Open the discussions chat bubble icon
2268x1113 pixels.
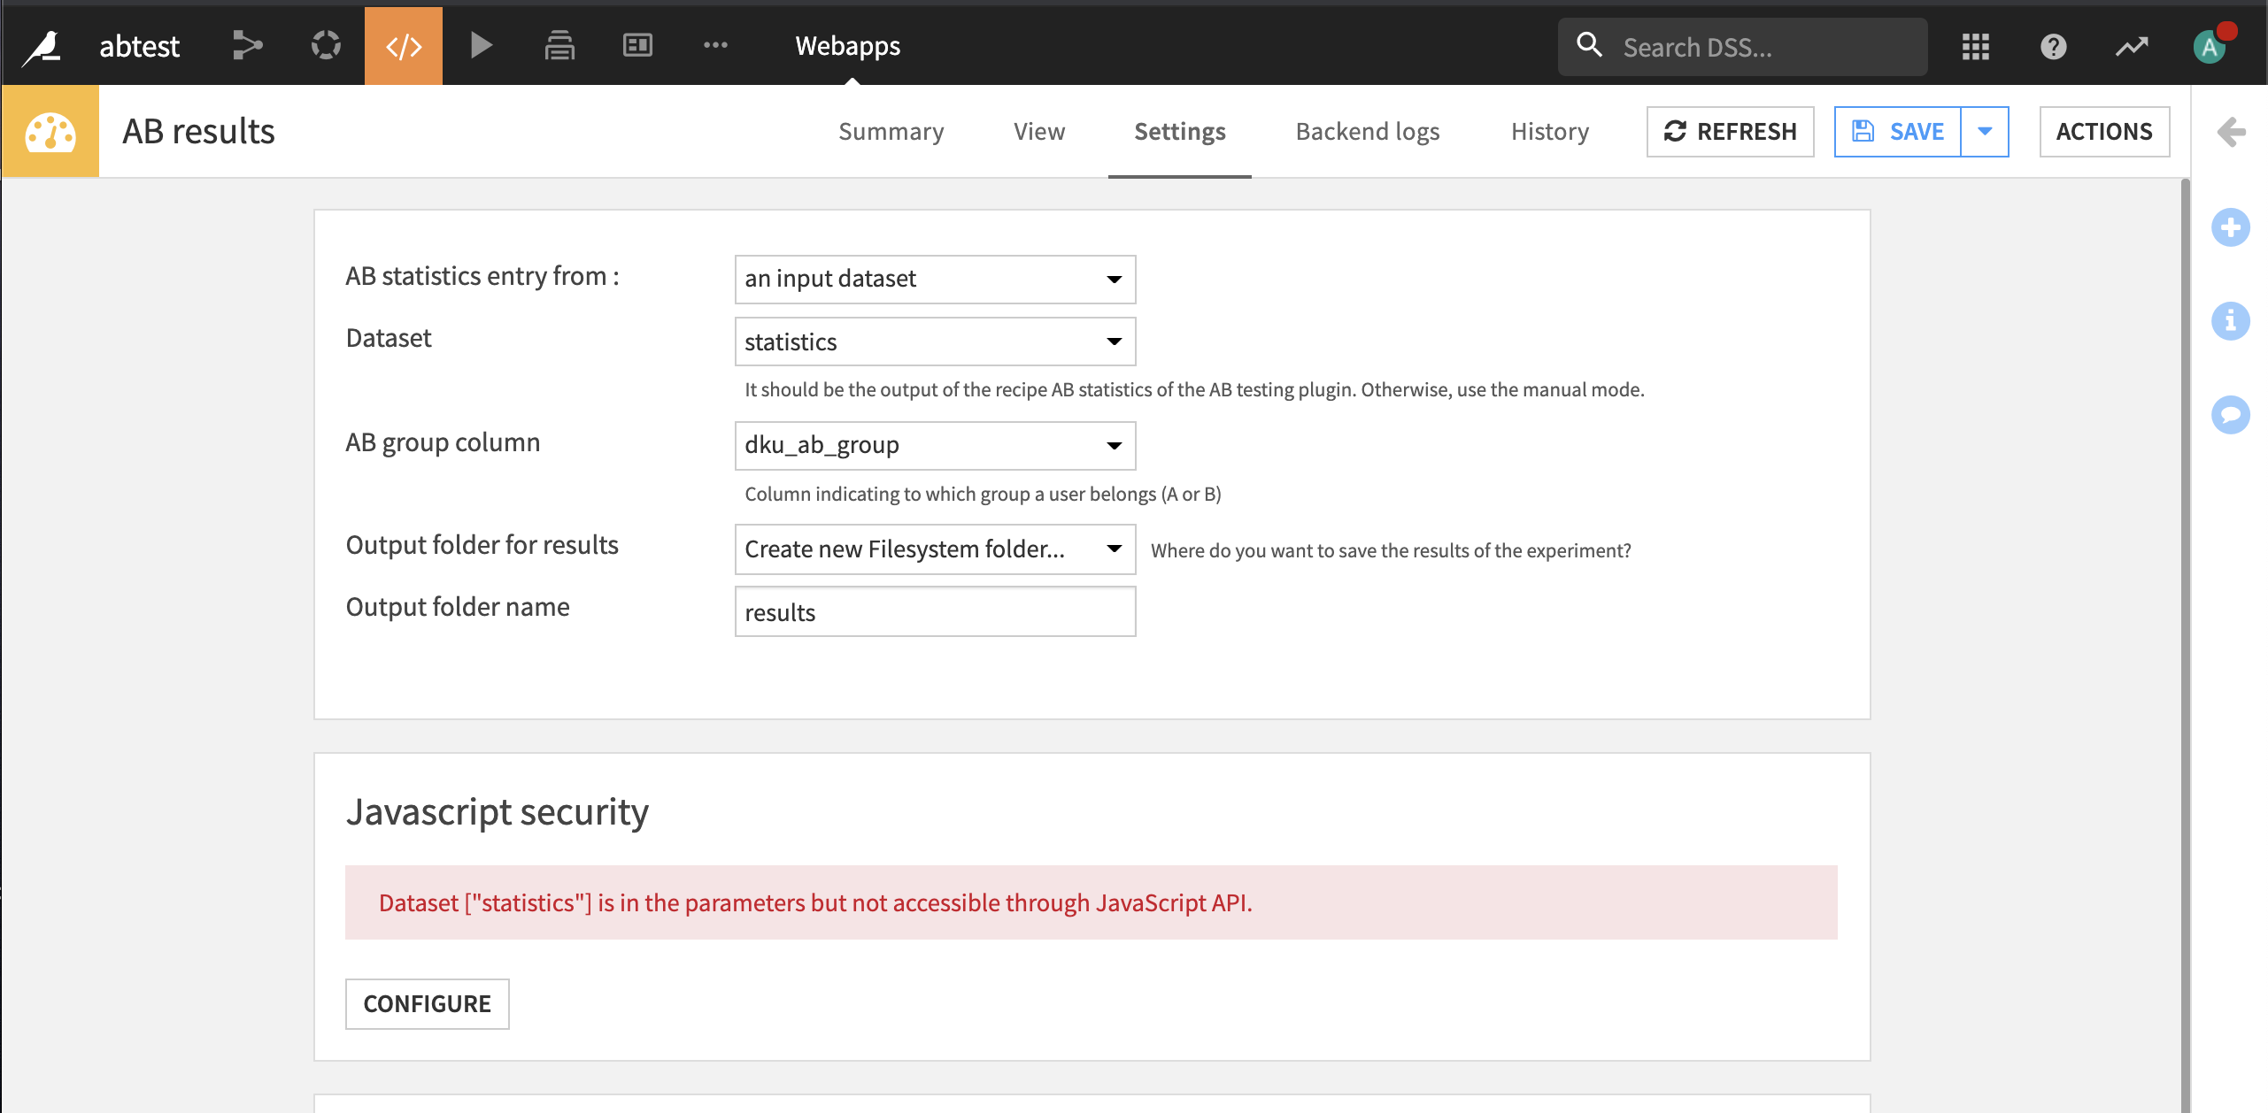point(2231,414)
